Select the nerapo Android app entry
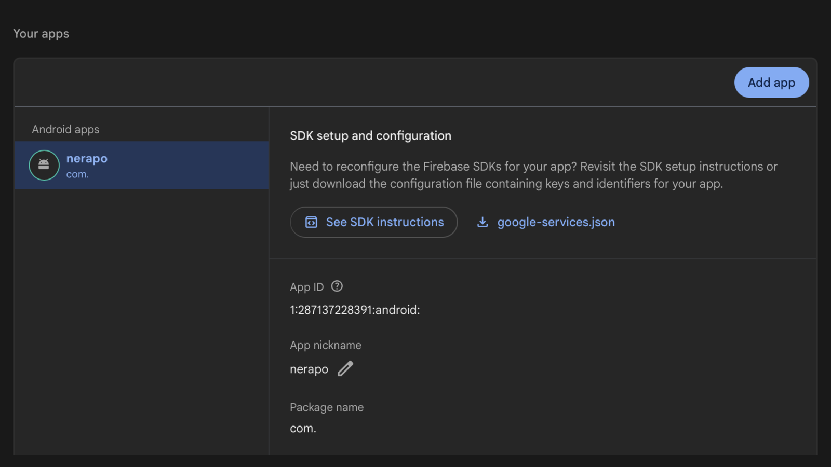Image resolution: width=831 pixels, height=467 pixels. coord(141,165)
